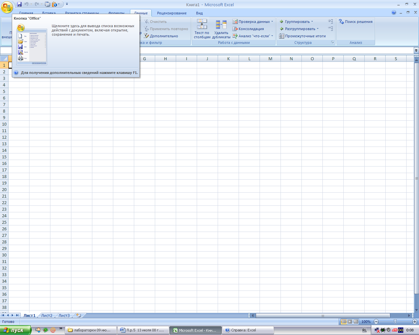
Task: Open Дополнительно advanced filter
Action: click(161, 36)
